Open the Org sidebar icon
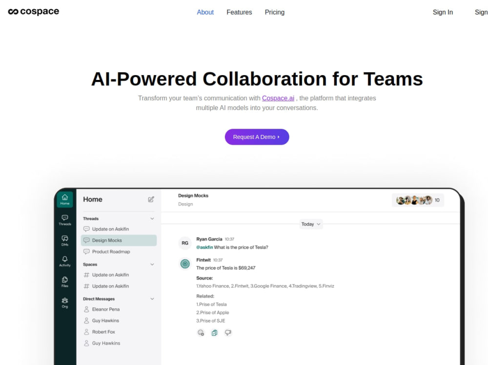This screenshot has width=488, height=365. click(65, 303)
